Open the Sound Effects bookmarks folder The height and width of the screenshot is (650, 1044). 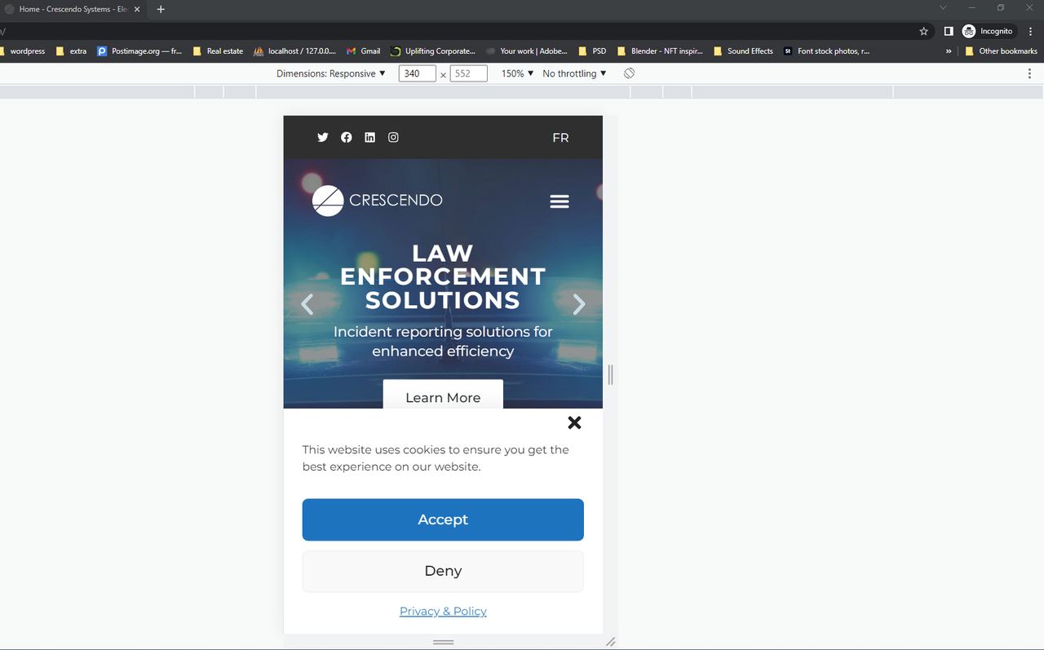pyautogui.click(x=743, y=51)
